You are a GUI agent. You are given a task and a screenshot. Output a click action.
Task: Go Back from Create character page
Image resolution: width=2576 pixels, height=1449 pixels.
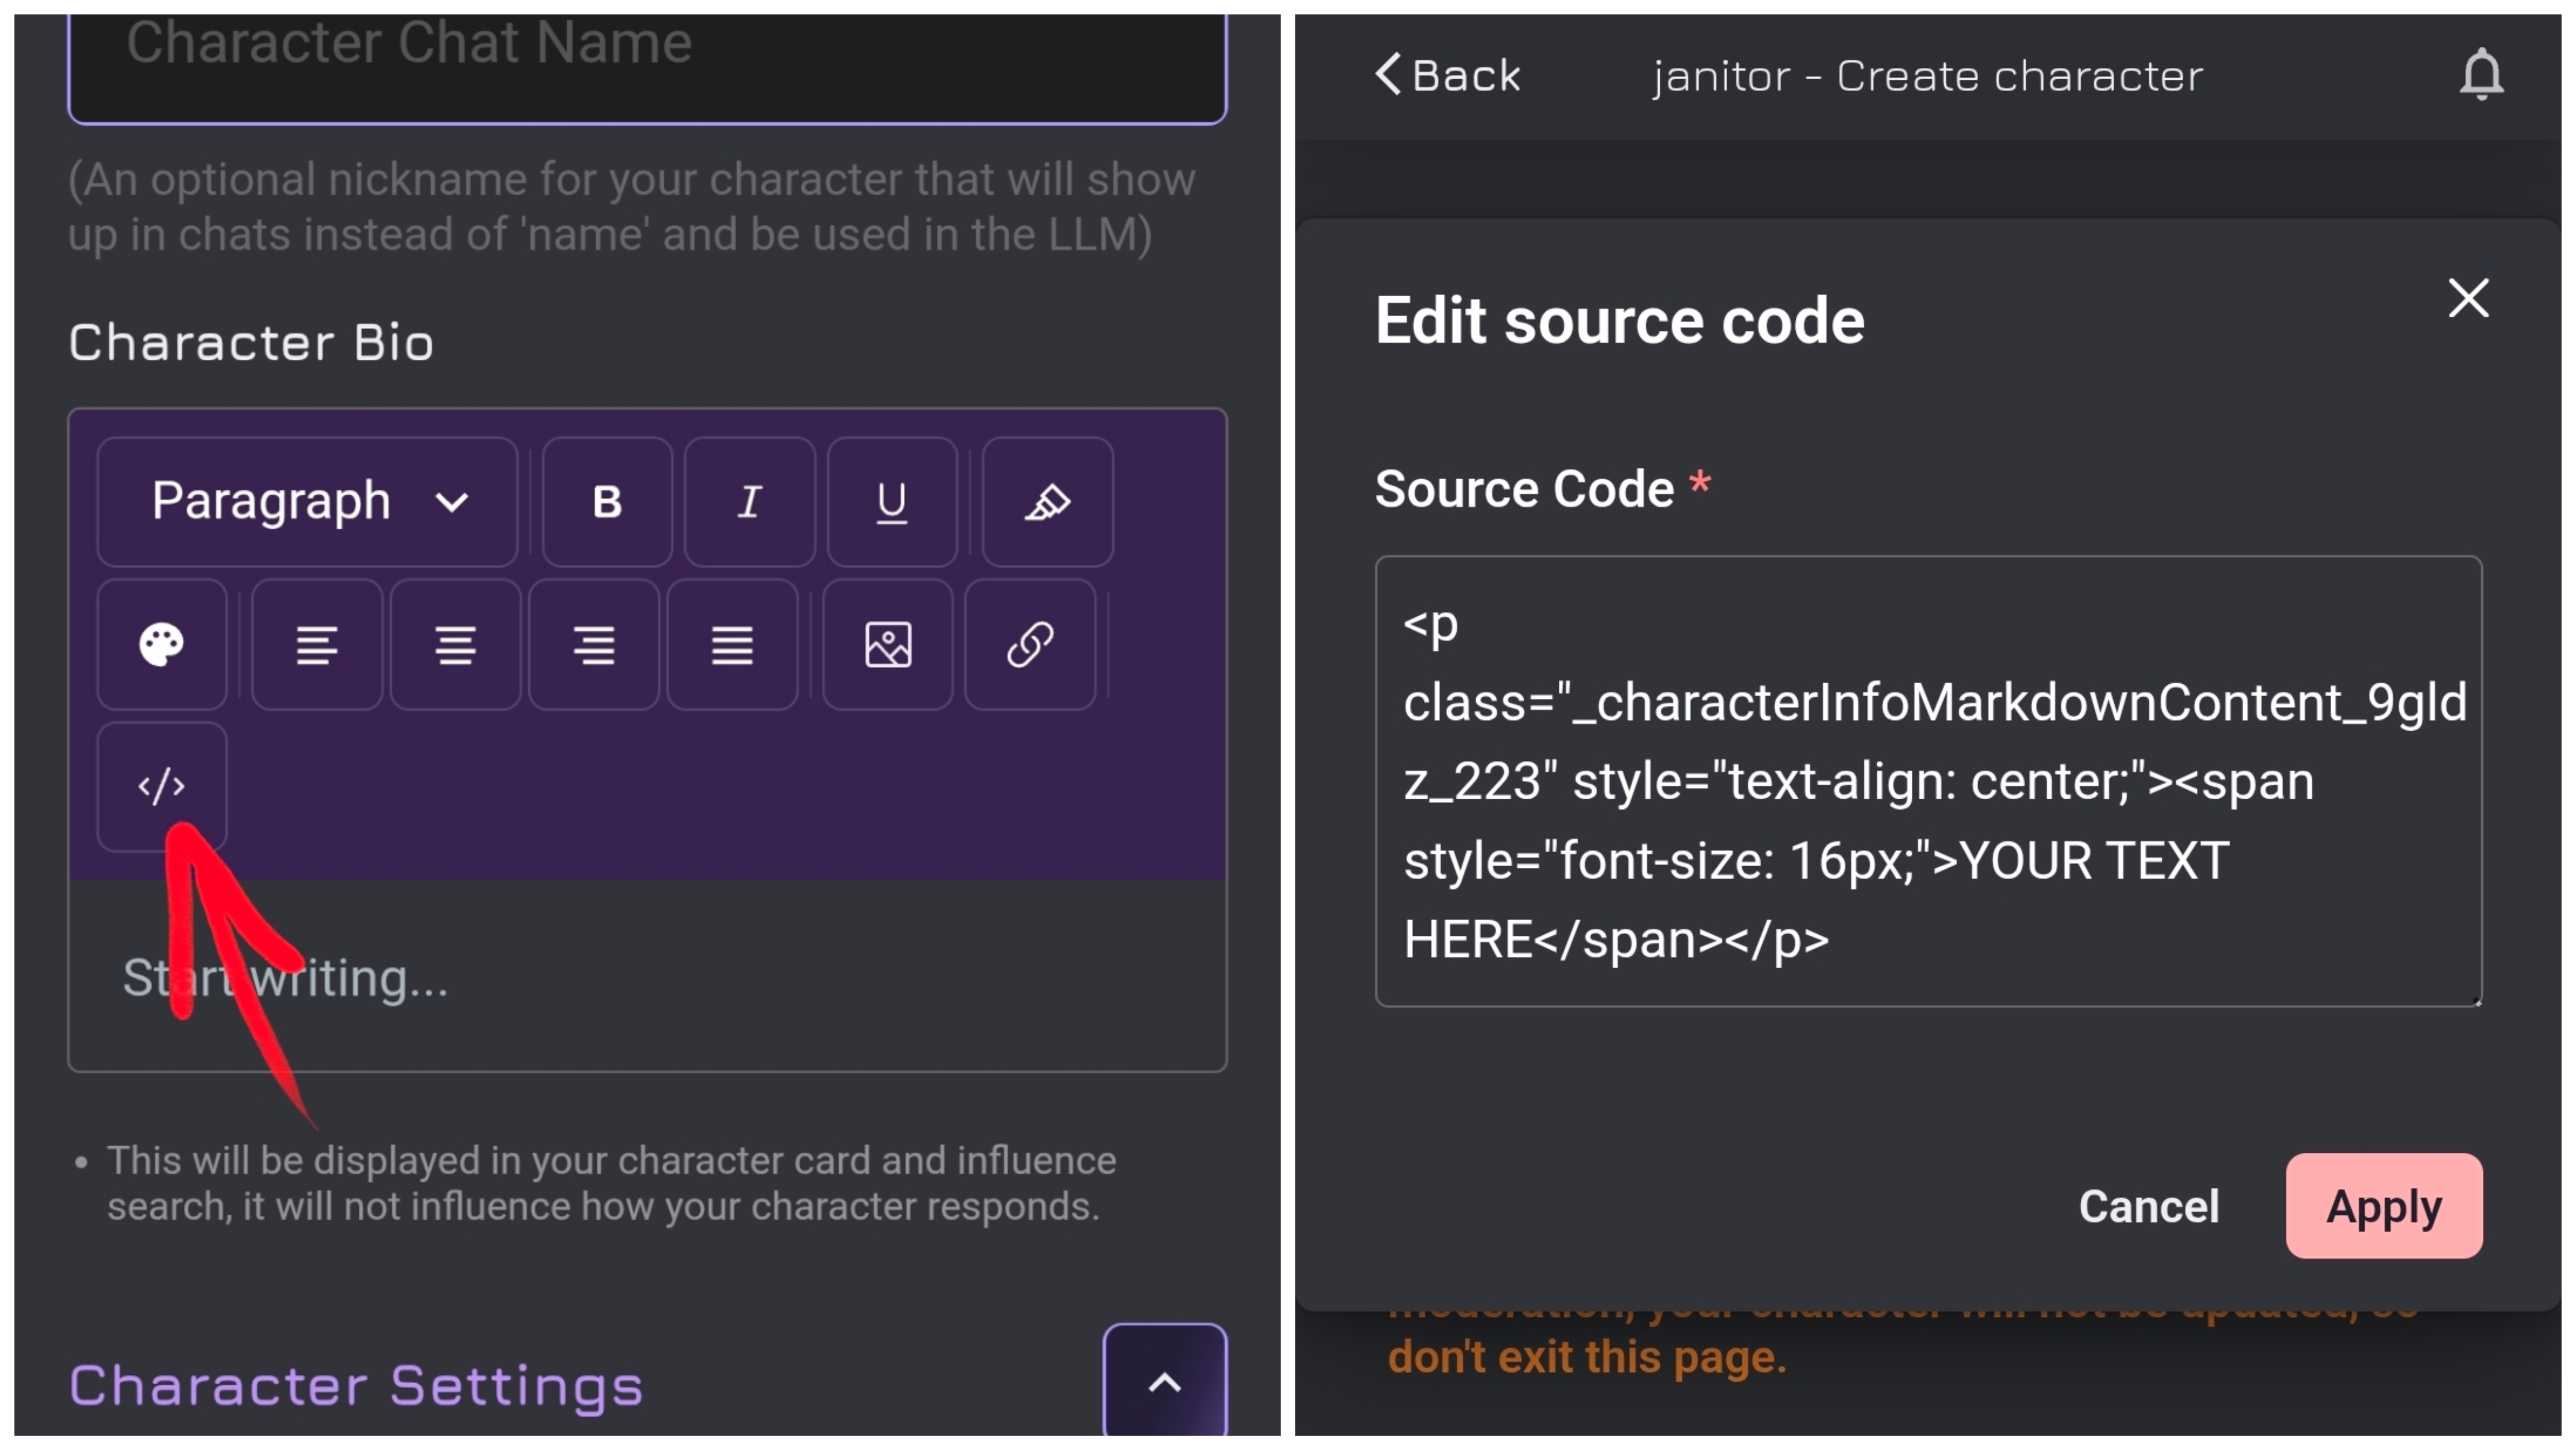pyautogui.click(x=1447, y=75)
